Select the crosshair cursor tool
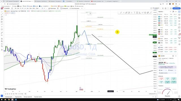Image resolution: width=181 pixels, height=101 pixels. coord(2,12)
